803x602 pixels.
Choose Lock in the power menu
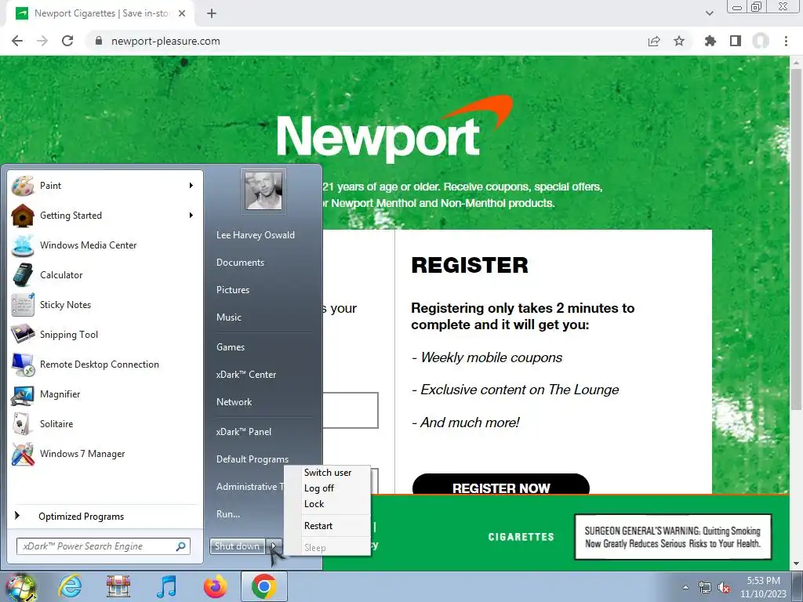pyautogui.click(x=328, y=504)
